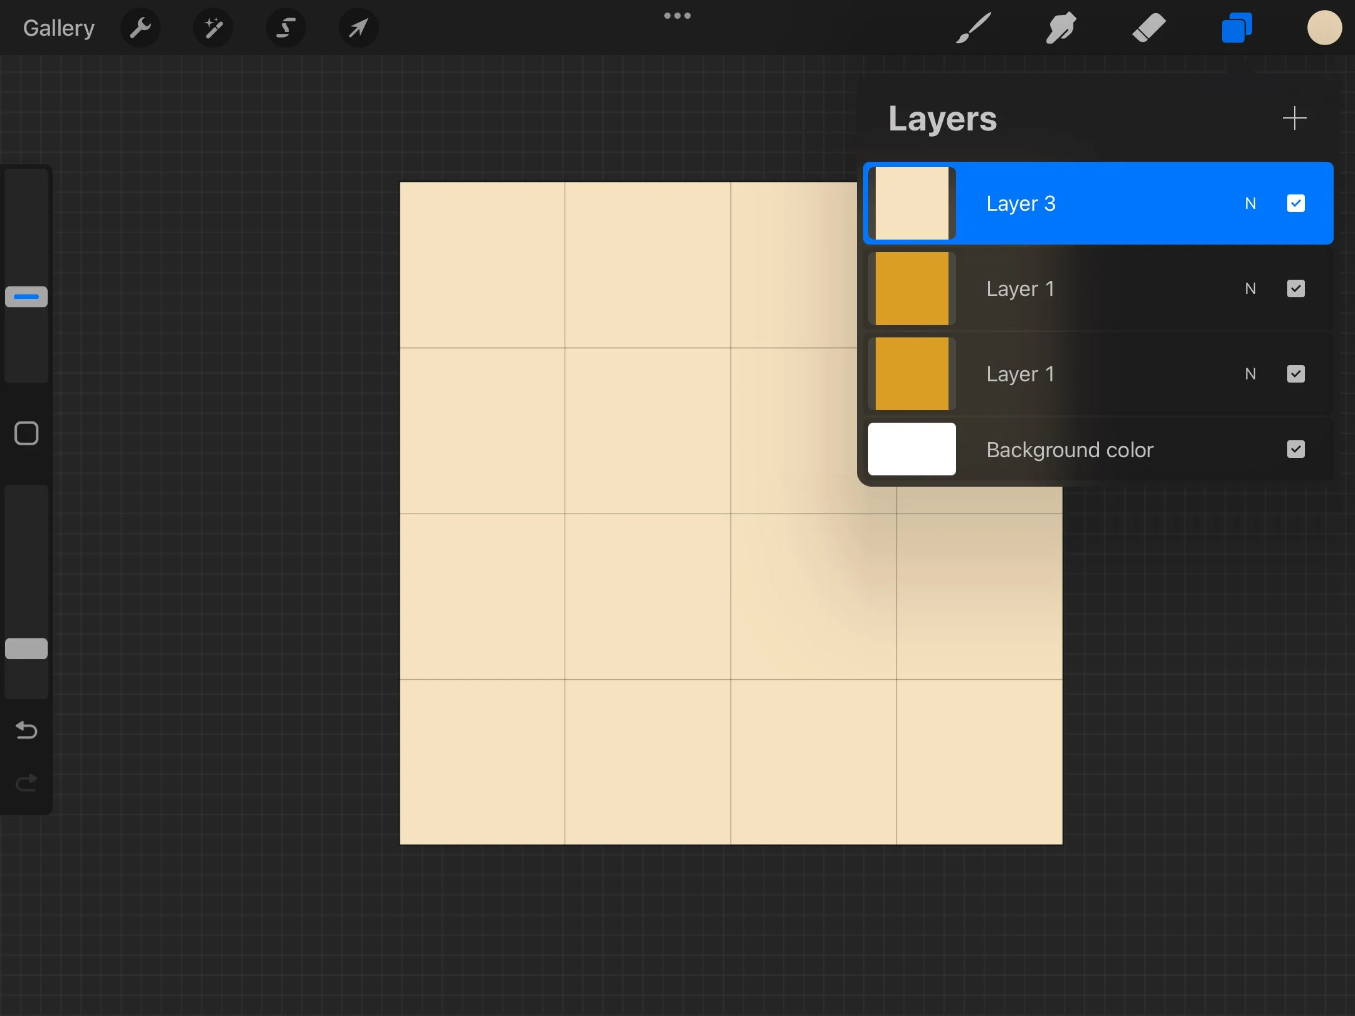Open the Actions menu wrench icon

[x=141, y=27]
